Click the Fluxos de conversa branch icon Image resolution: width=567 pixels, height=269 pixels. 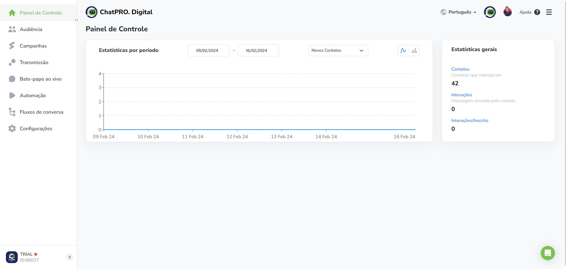pos(12,112)
